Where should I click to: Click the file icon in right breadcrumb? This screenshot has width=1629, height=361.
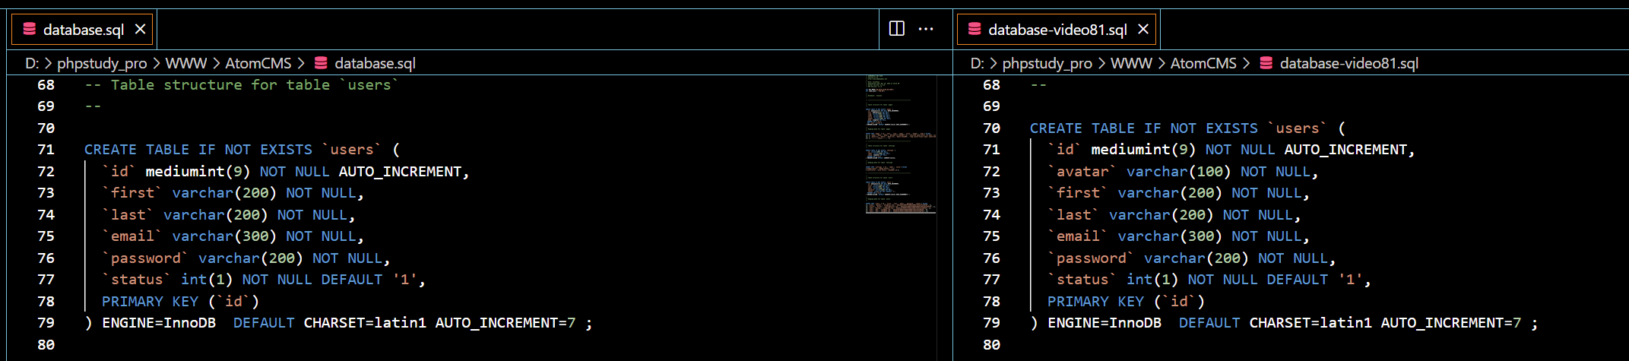tap(1266, 63)
